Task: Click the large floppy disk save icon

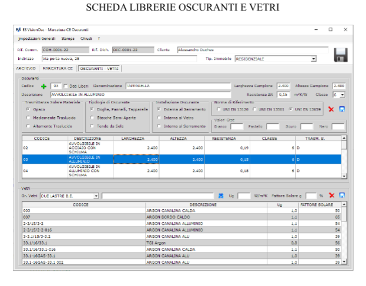Action: tap(341, 55)
